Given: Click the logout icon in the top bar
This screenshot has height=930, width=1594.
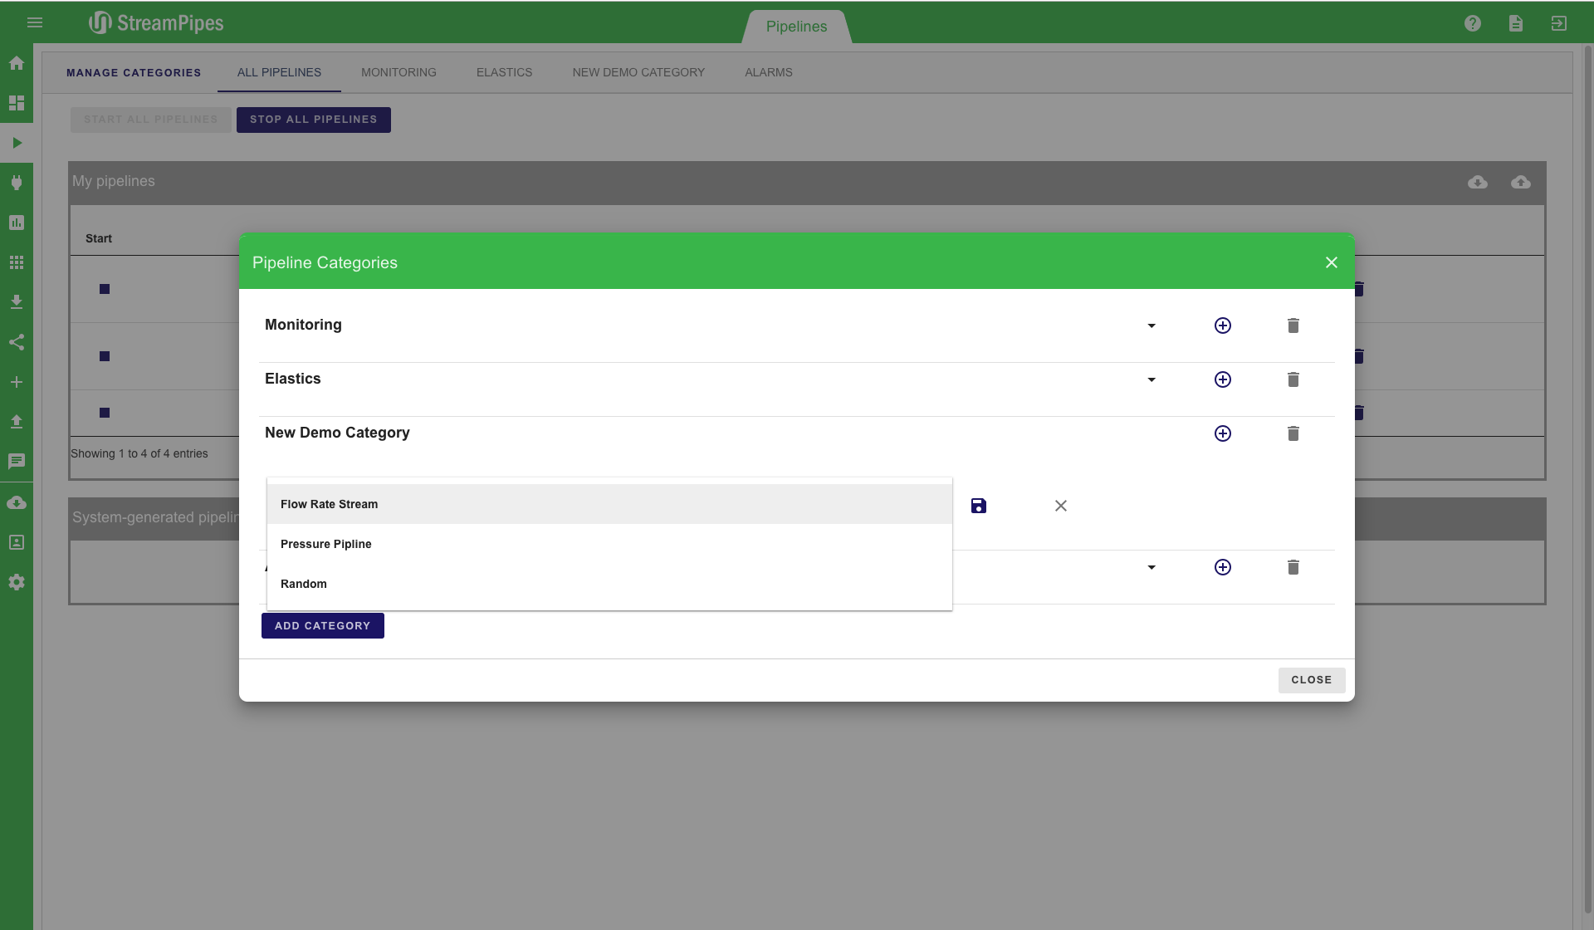Looking at the screenshot, I should [1558, 23].
